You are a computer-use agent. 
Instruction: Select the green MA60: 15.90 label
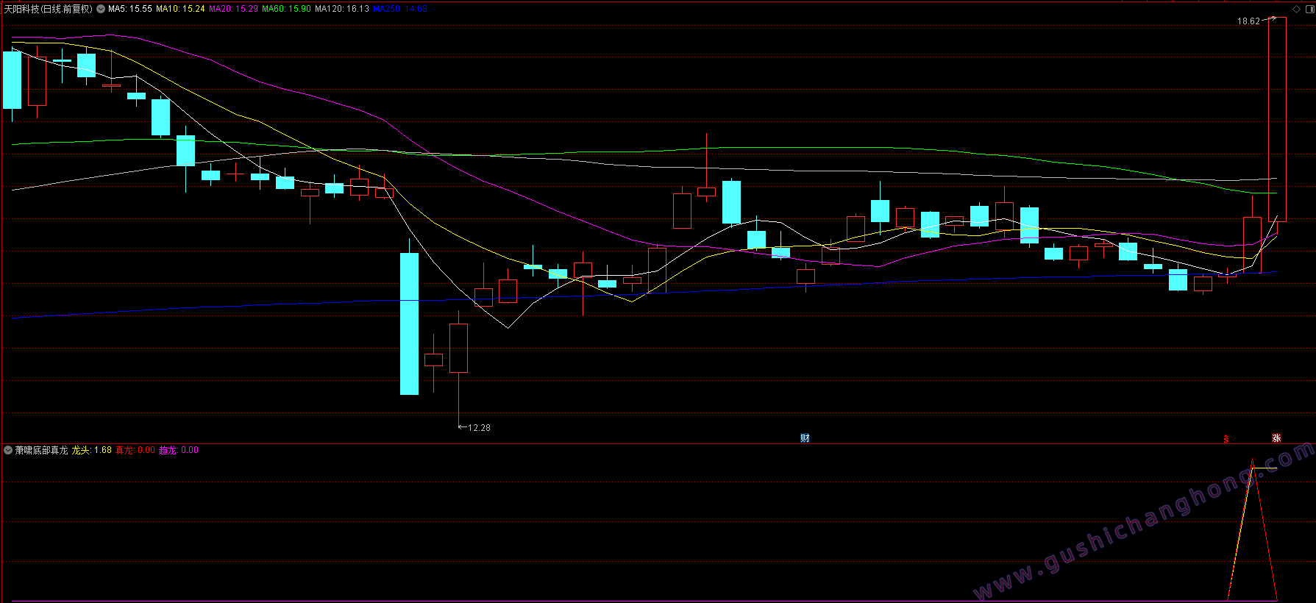(286, 9)
